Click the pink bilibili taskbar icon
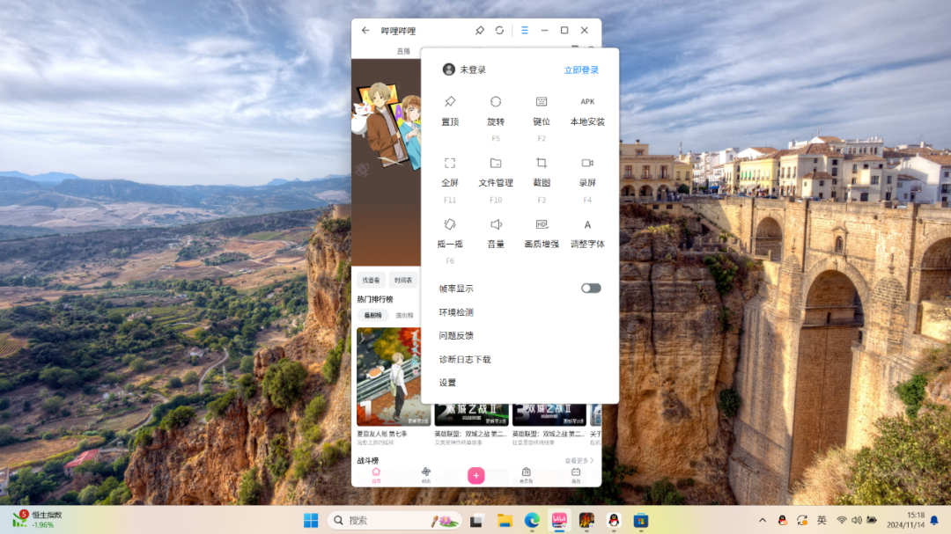The height and width of the screenshot is (534, 951). [x=559, y=520]
